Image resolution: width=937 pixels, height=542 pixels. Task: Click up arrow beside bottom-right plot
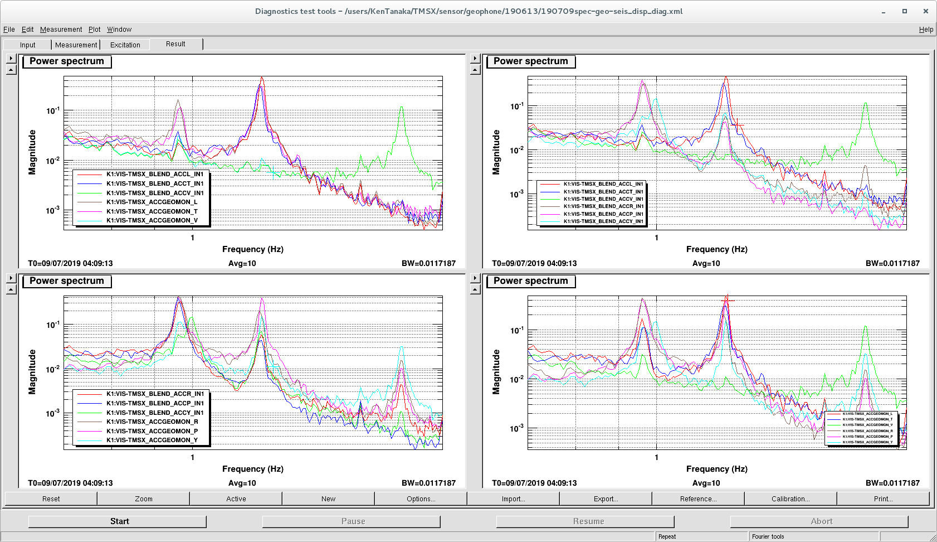click(475, 289)
